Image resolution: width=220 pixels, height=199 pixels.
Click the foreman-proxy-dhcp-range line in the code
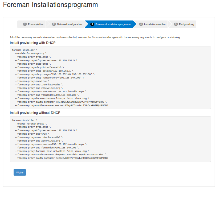[x=54, y=74]
